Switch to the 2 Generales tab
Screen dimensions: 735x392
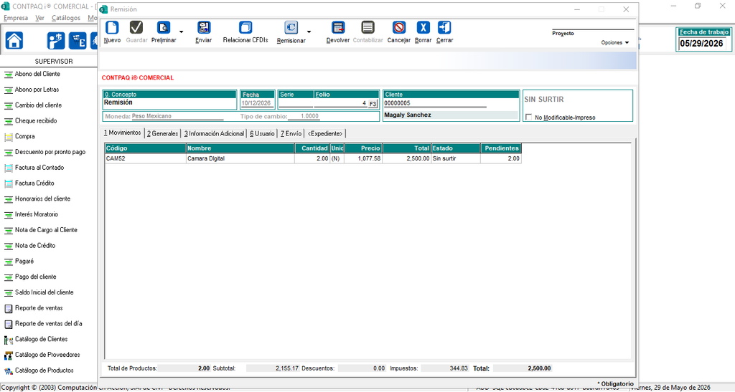pos(163,133)
